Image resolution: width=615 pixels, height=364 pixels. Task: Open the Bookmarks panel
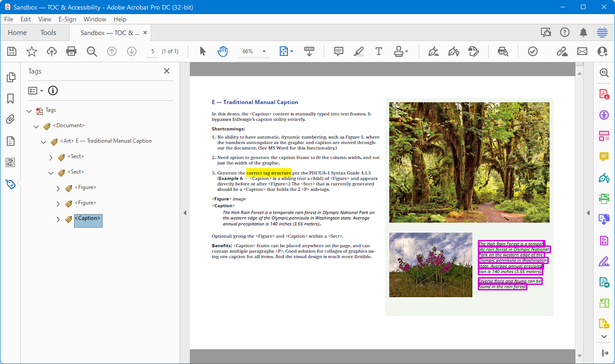(x=11, y=99)
